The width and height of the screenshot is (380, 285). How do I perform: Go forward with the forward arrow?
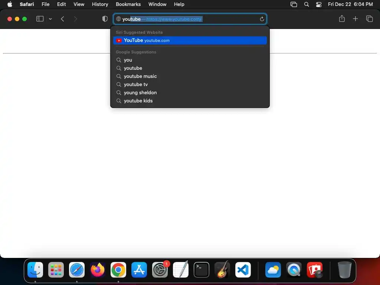[x=75, y=19]
